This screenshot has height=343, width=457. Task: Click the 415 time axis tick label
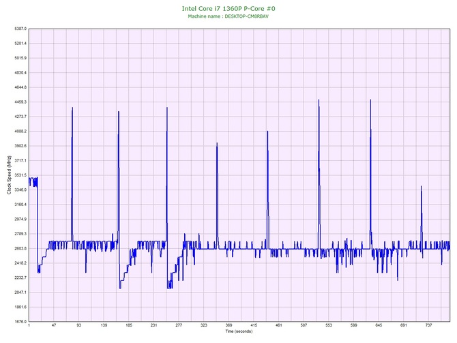point(254,325)
